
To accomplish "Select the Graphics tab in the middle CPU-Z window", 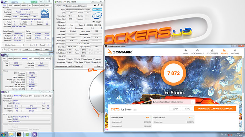I will pyautogui.click(x=36, y=59).
